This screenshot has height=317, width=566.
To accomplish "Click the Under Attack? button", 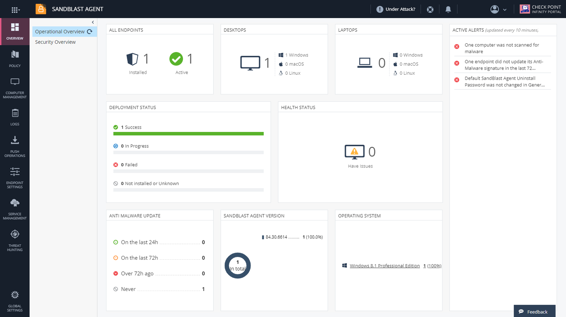I will 396,9.
